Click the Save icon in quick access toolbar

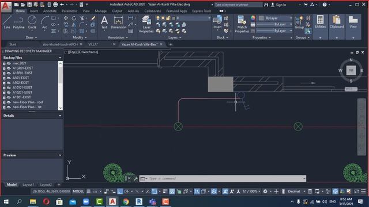(x=29, y=5)
